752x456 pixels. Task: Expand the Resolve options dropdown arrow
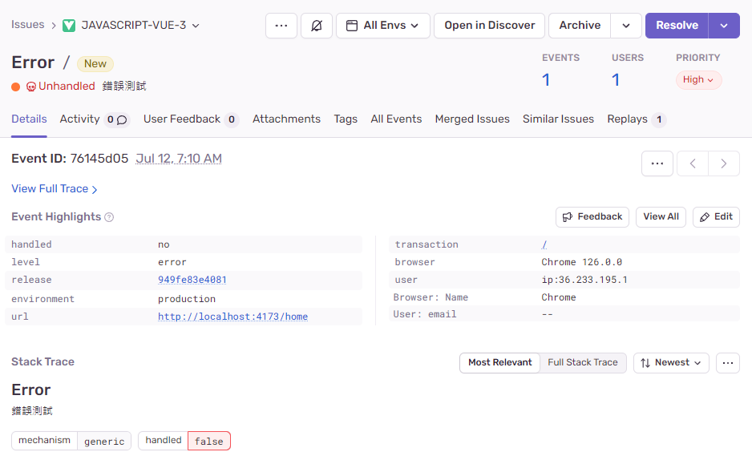tap(724, 26)
